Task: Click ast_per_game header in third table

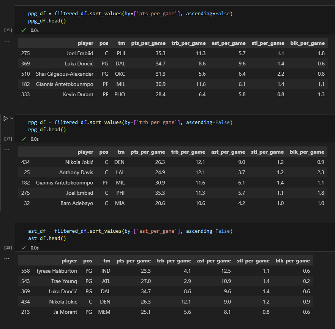Action: pos(214,261)
